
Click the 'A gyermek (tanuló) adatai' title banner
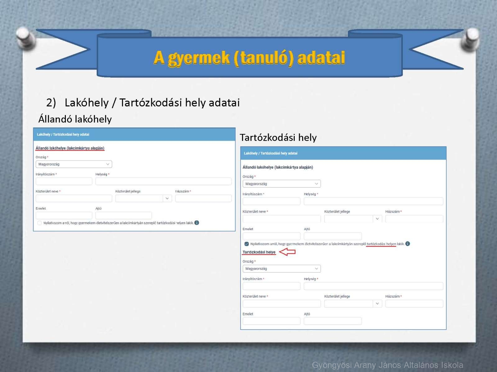pyautogui.click(x=249, y=58)
